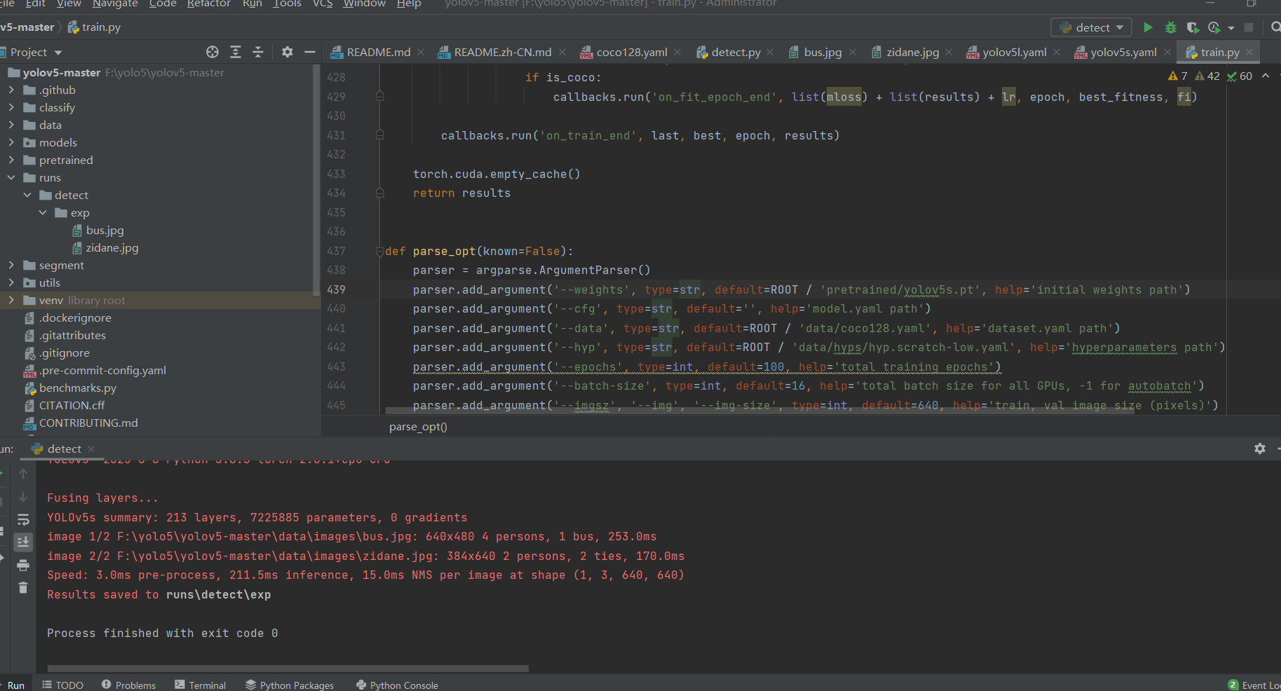Expand the models folder
Viewport: 1281px width, 691px height.
click(x=11, y=142)
